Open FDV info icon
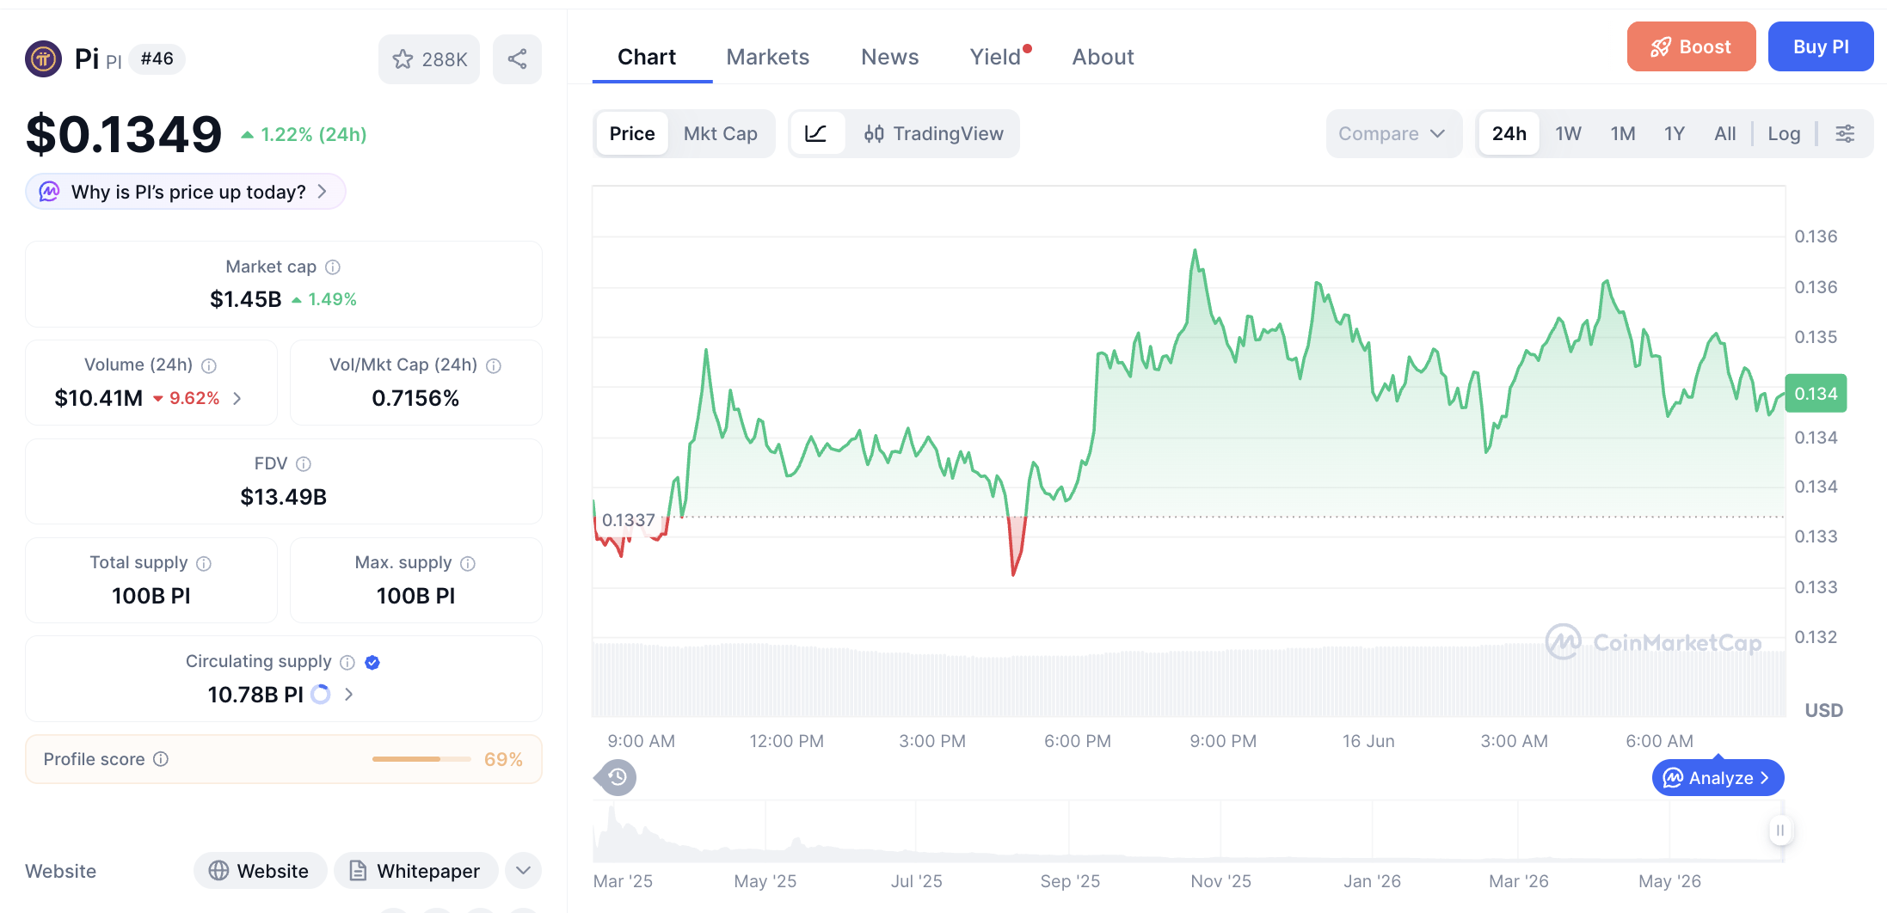 click(x=304, y=464)
